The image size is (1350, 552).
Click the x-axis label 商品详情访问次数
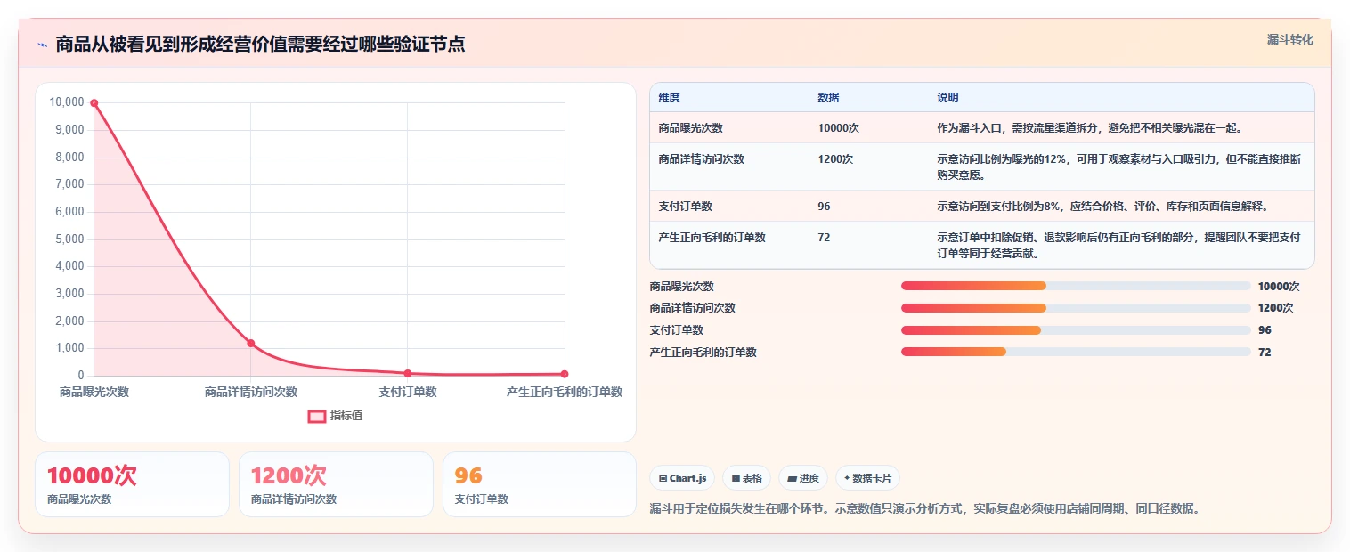(251, 392)
